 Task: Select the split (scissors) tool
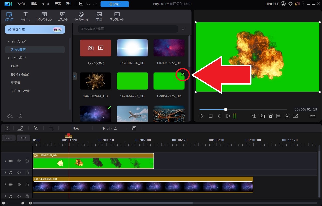[x=36, y=128]
